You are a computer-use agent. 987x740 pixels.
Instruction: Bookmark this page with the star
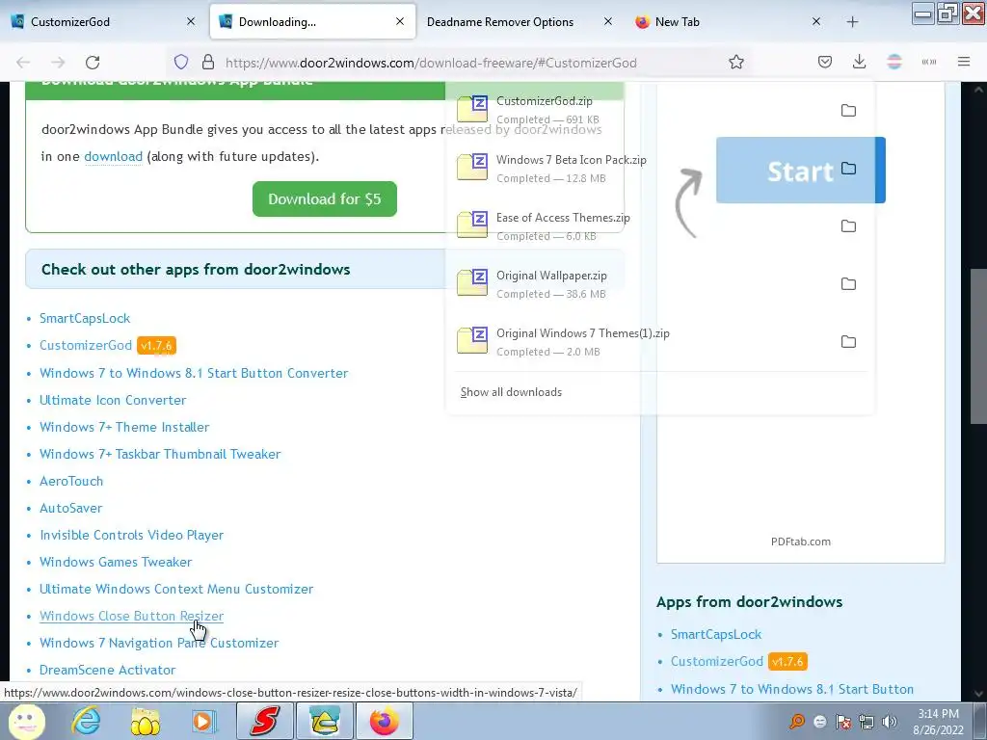[x=736, y=63]
